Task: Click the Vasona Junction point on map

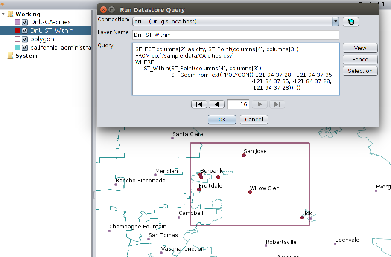Action: coord(161,253)
